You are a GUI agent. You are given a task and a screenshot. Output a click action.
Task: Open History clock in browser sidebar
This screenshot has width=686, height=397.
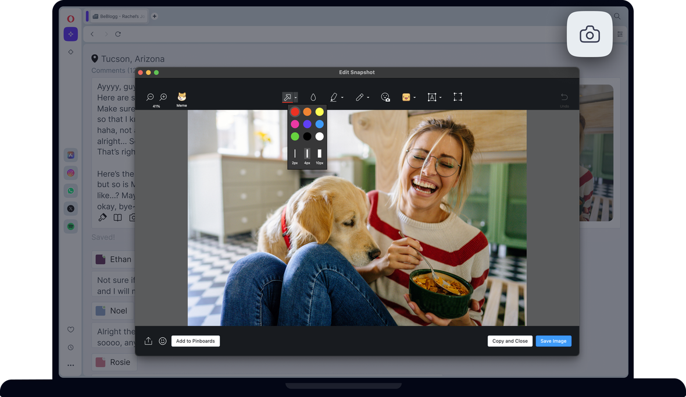pos(70,348)
